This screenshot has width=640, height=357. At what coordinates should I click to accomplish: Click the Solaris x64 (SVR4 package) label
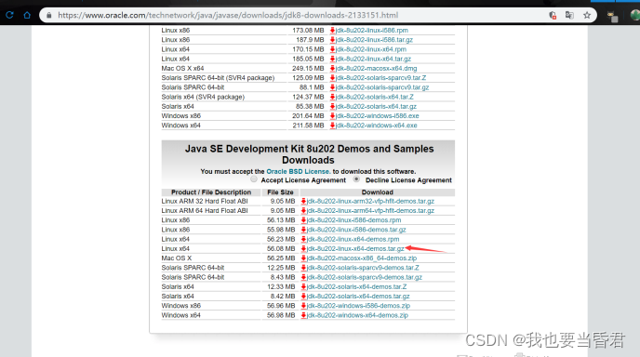[x=203, y=97]
